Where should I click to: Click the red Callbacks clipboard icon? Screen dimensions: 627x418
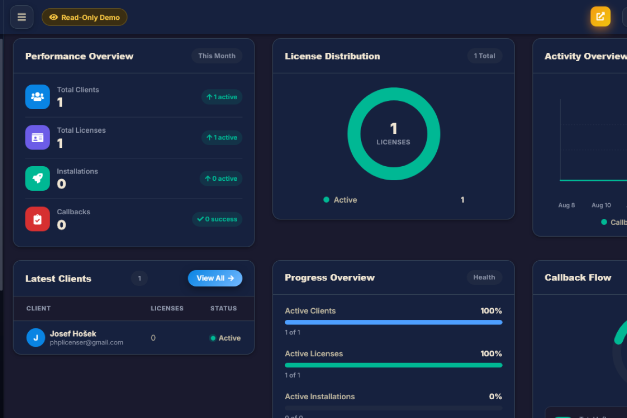(x=38, y=219)
